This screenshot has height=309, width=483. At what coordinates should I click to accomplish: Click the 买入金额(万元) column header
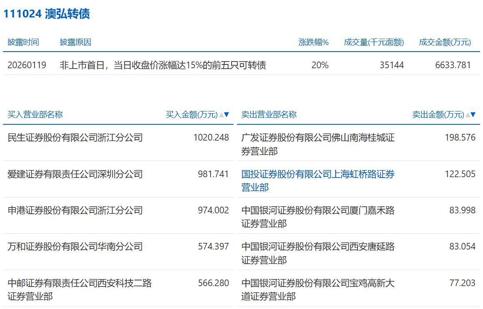coord(192,115)
